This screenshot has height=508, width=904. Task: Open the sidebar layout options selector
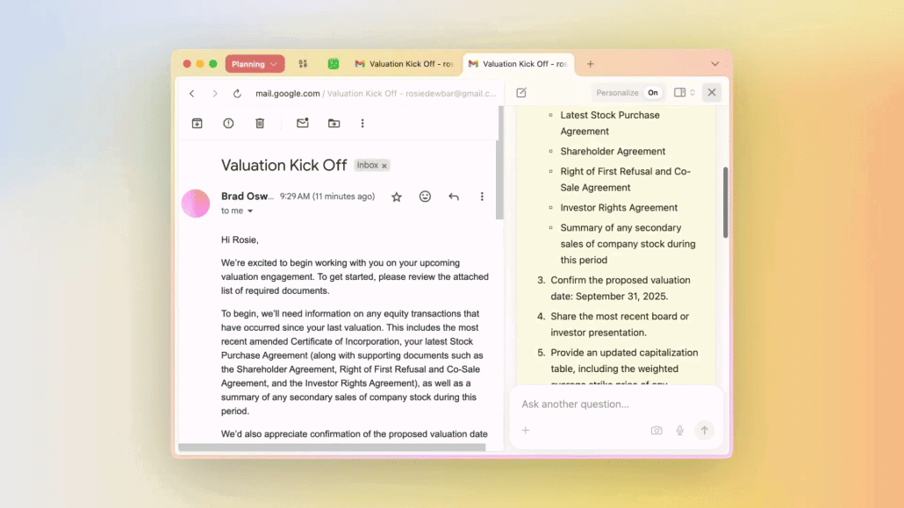tap(685, 93)
